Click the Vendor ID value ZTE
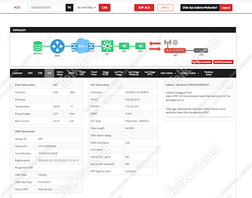 pyautogui.click(x=40, y=139)
